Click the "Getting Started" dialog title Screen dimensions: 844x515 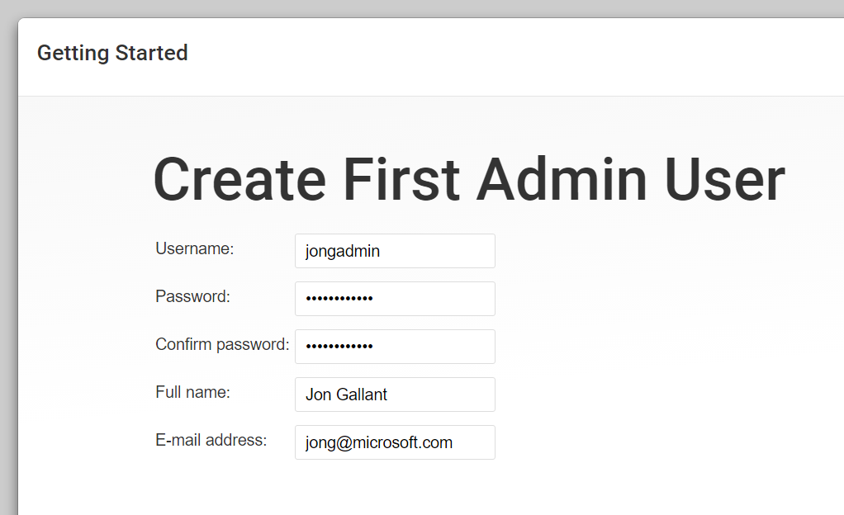pos(112,53)
